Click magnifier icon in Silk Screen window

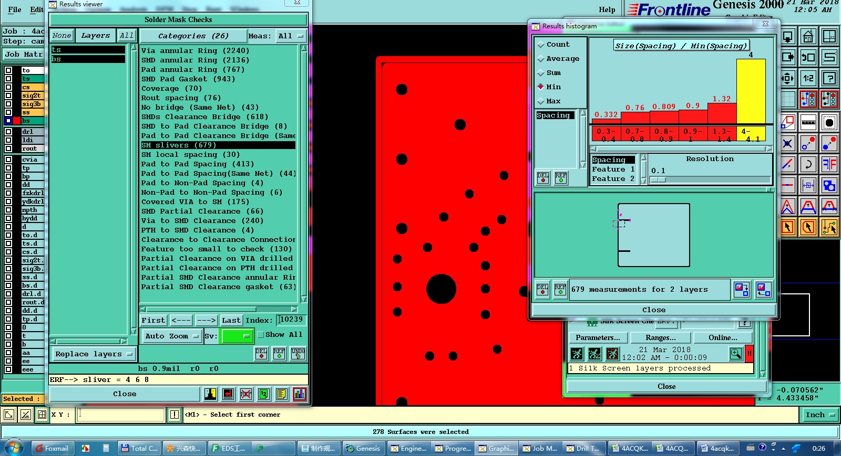click(x=736, y=354)
